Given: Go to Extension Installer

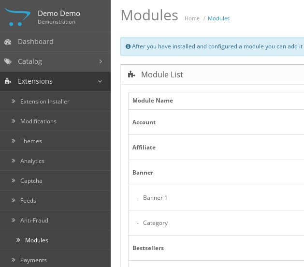Looking at the screenshot, I should (55, 101).
